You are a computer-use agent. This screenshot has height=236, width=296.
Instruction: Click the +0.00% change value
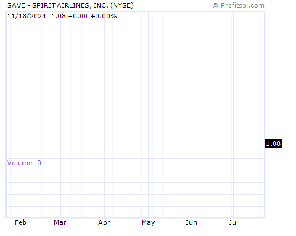click(x=104, y=16)
